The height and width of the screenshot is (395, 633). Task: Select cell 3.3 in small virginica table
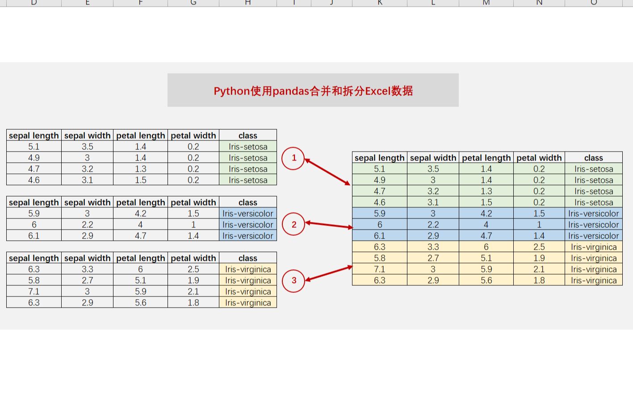click(x=87, y=269)
